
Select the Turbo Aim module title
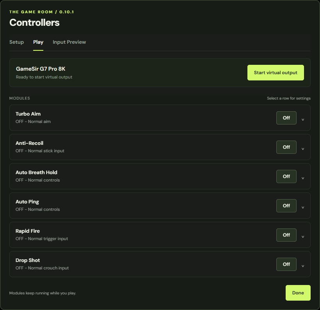[x=28, y=114]
